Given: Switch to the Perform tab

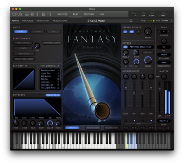Looking at the screenshot, I should (x=89, y=14).
